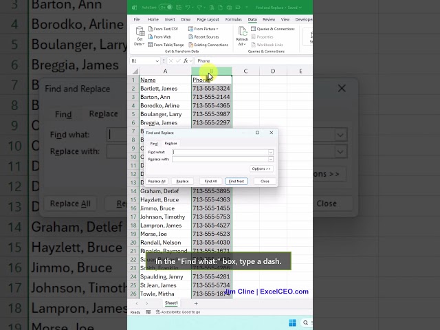440x330 pixels.
Task: Click the new blank file icon in title bar
Action: coord(221,8)
